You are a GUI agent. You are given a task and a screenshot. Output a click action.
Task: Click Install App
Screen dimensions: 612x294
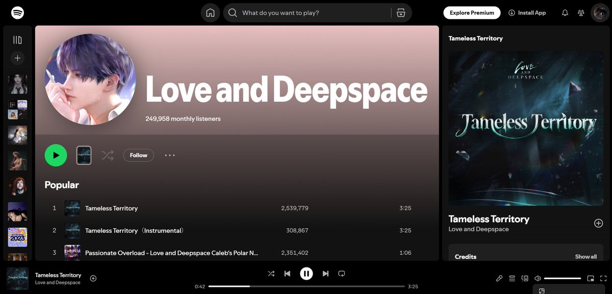coord(527,13)
